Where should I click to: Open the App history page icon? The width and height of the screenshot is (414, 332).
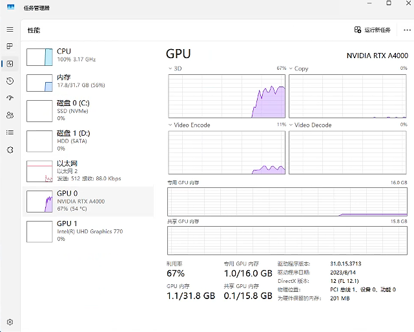[10, 81]
